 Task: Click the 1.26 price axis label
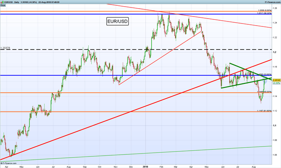[275, 8]
